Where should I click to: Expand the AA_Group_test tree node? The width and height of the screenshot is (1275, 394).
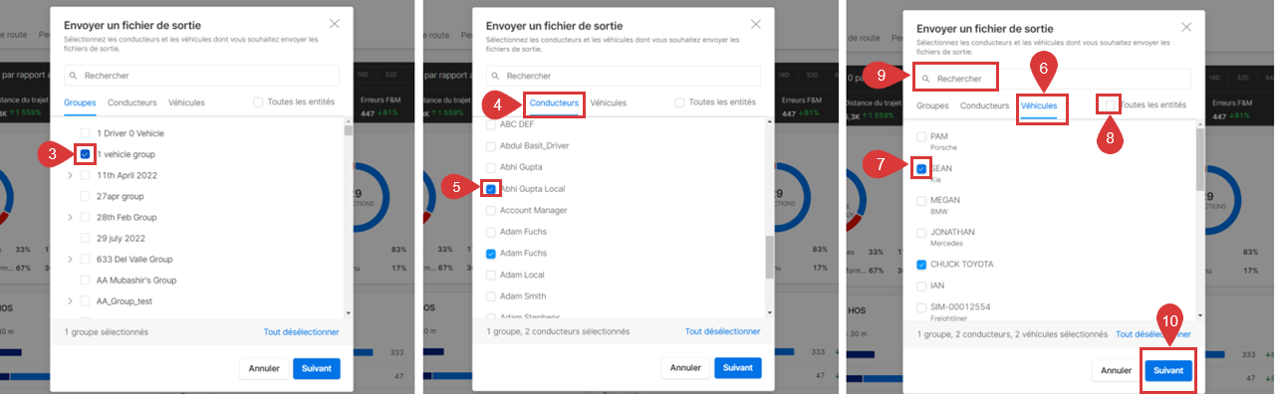pyautogui.click(x=70, y=300)
